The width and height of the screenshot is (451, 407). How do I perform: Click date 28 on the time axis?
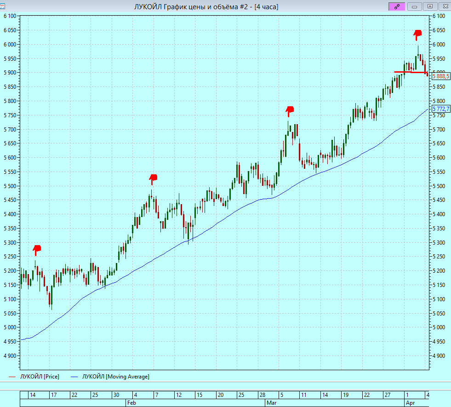(x=263, y=395)
